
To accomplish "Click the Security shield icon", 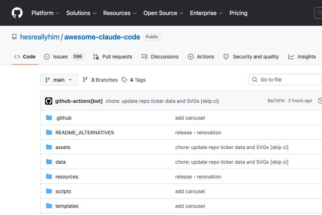I will click(x=226, y=57).
